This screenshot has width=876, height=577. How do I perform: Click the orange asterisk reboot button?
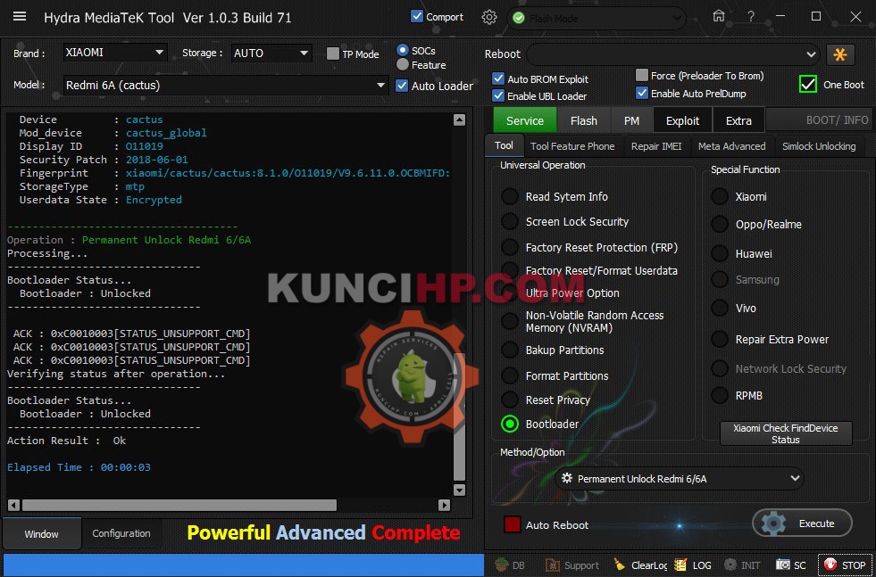pos(839,54)
